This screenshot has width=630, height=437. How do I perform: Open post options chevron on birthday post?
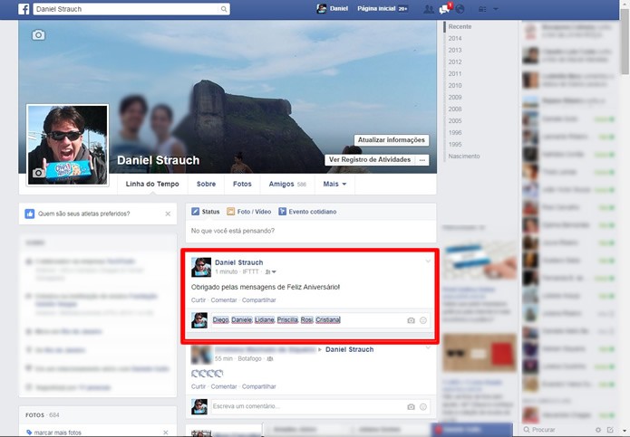tap(428, 261)
